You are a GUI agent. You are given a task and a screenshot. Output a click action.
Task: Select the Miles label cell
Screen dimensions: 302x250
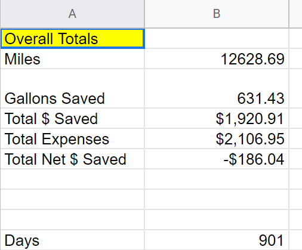pyautogui.click(x=72, y=58)
